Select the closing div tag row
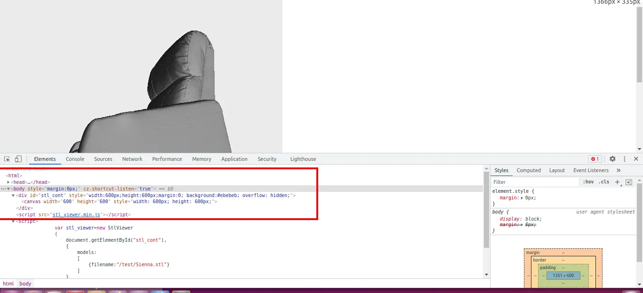Viewport: 643px width, 293px height. (x=24, y=208)
